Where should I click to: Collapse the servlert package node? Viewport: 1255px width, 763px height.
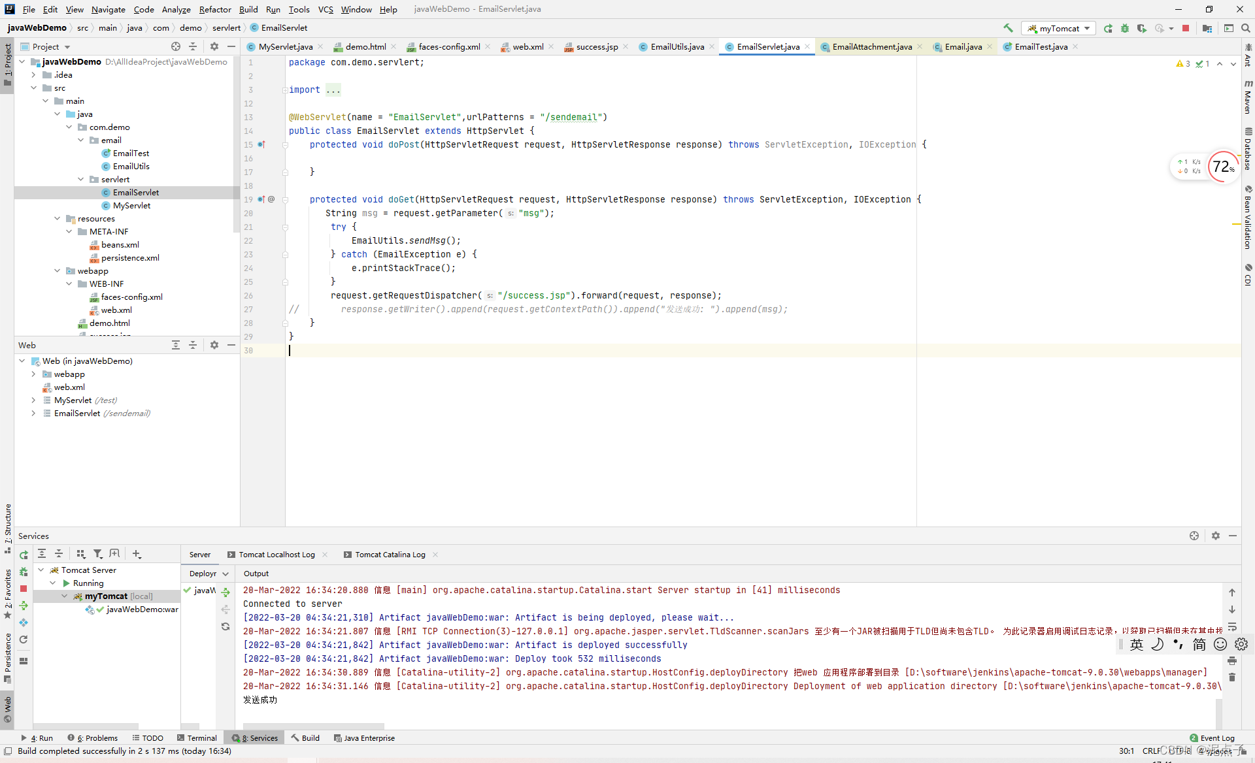tap(81, 179)
